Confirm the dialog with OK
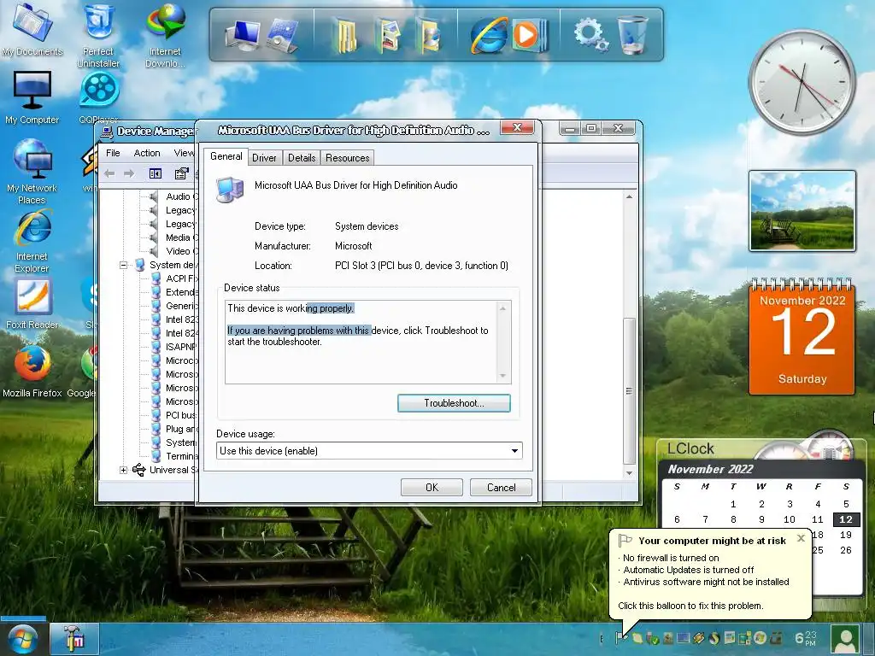 pos(432,488)
